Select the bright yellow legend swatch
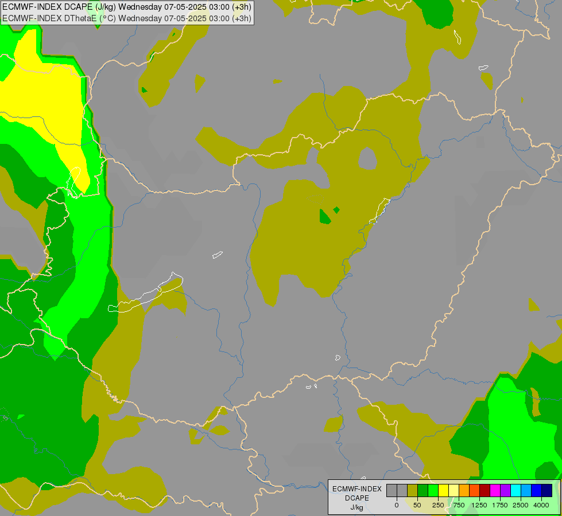 point(443,490)
